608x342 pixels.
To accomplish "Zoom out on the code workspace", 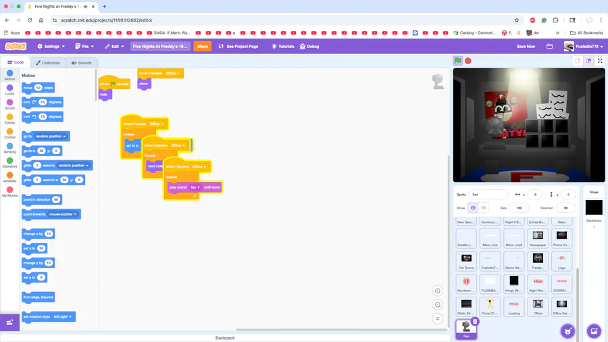I will pos(437,305).
